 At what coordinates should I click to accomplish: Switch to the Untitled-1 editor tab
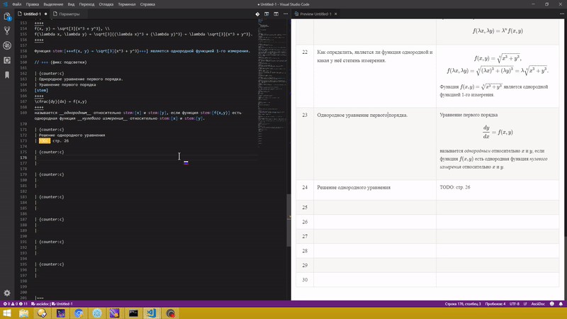[32, 14]
